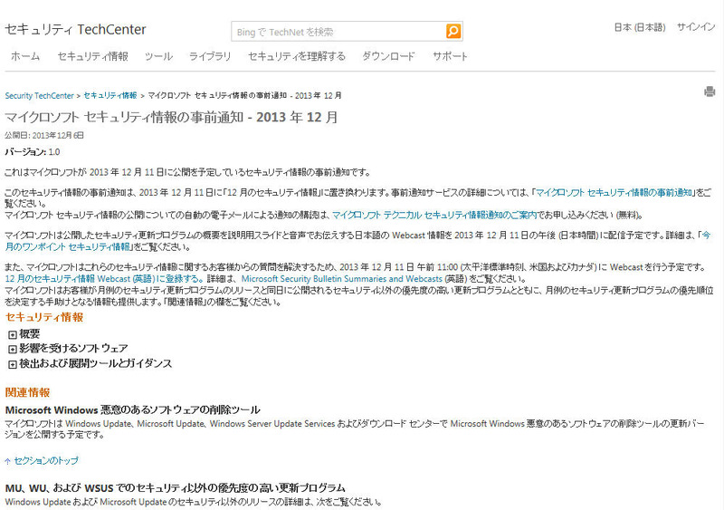Expand 検出および展開ツールとガイダンス section

(13, 364)
